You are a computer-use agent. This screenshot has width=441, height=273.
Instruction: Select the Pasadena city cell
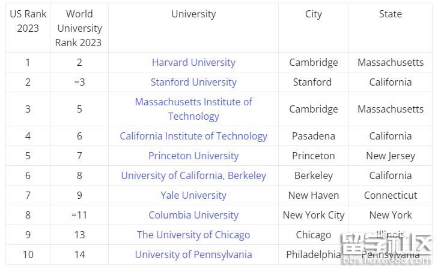pos(314,136)
